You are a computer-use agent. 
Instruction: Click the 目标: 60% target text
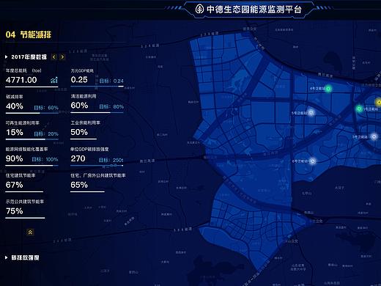[x=46, y=108]
